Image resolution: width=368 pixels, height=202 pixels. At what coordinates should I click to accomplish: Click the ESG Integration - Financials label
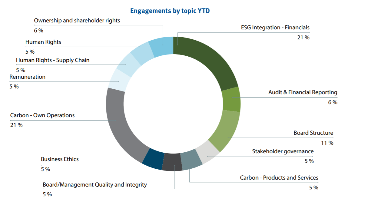point(275,28)
